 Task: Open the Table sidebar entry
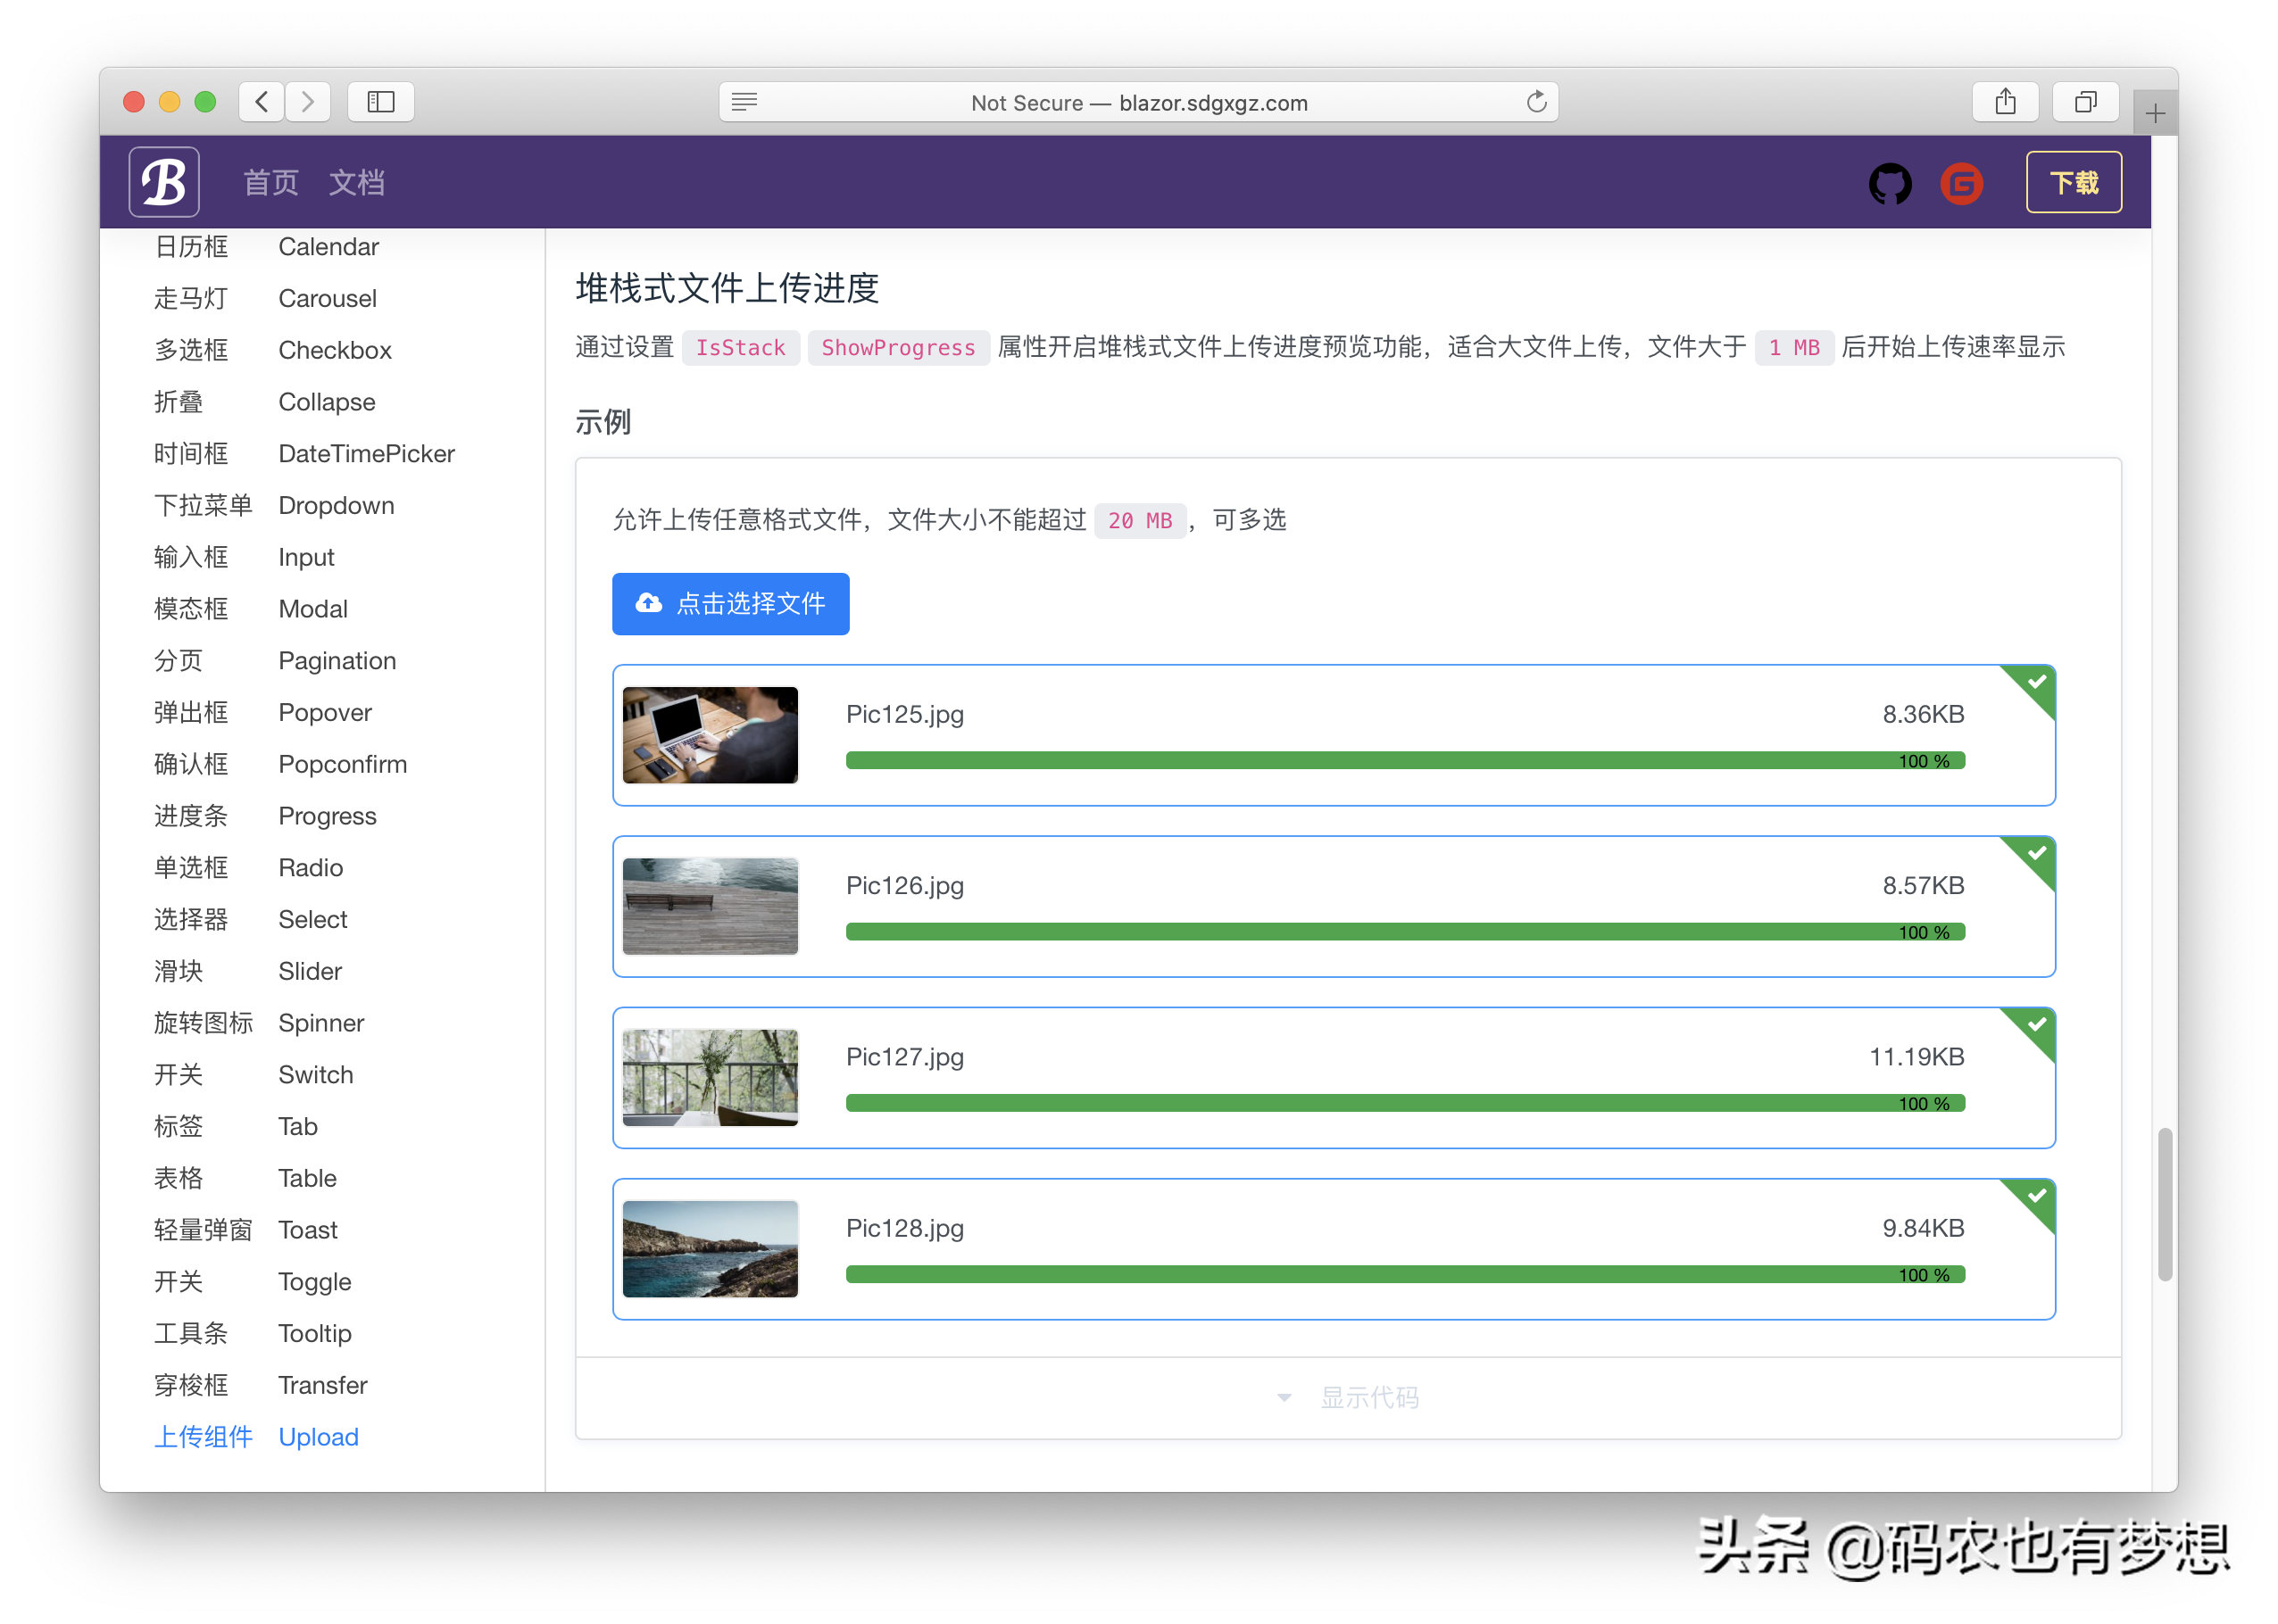[x=307, y=1179]
